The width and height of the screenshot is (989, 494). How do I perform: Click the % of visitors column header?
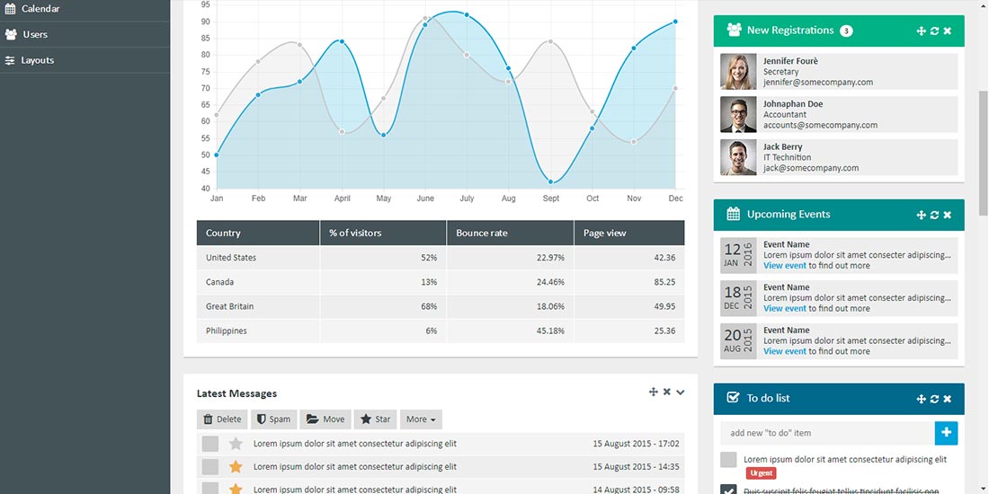coord(383,234)
